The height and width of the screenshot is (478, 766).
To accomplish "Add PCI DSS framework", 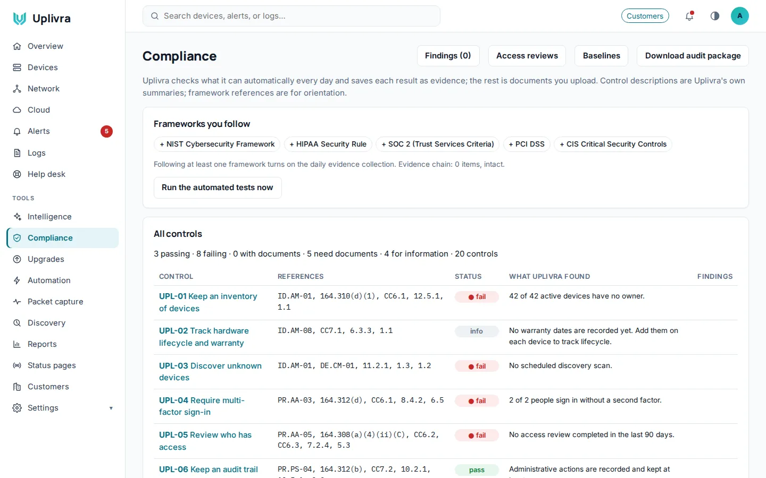I will pos(527,144).
